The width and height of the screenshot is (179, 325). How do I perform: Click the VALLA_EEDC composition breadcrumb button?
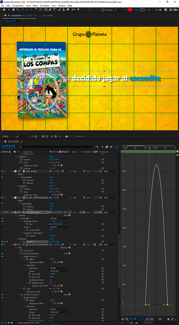(x=11, y=21)
